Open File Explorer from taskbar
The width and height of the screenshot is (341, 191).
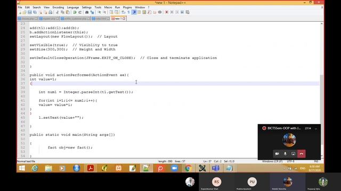(x=48, y=168)
